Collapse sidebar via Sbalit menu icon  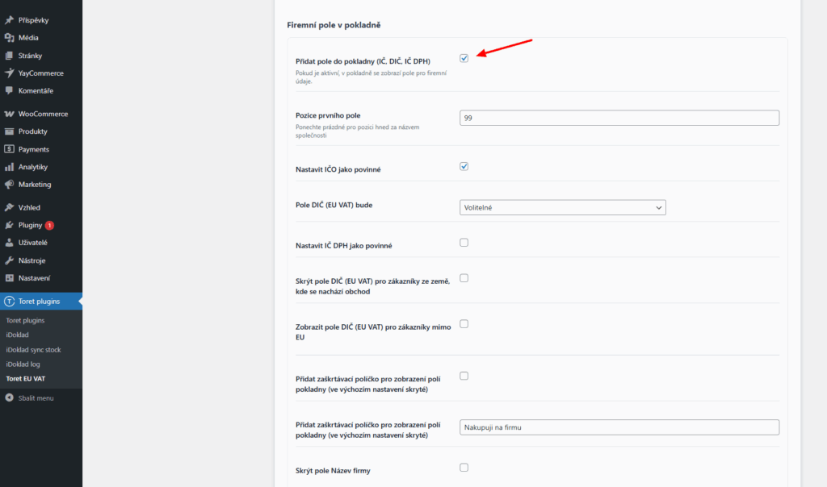click(x=9, y=398)
